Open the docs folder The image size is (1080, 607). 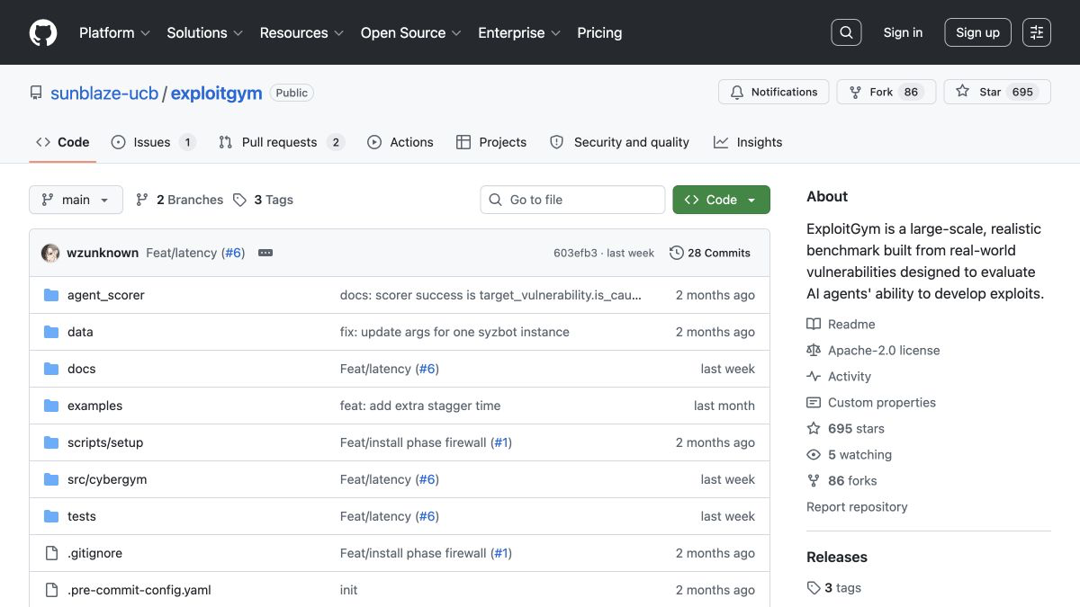(x=81, y=369)
